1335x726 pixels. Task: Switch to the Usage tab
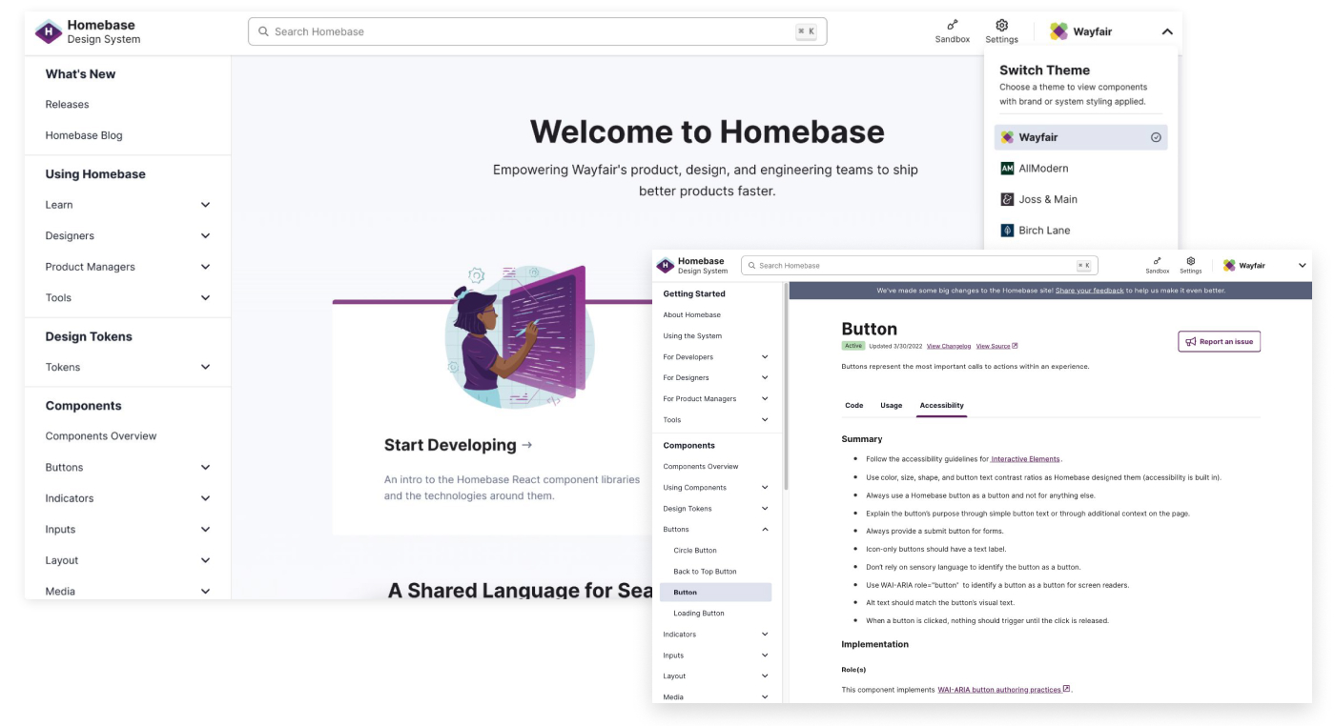(891, 405)
